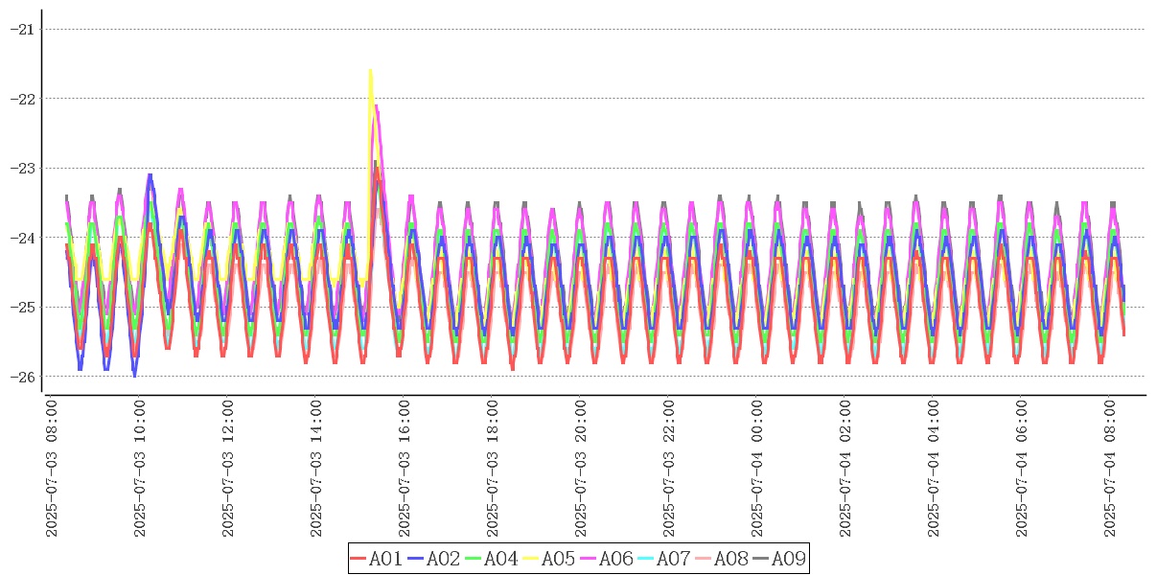Select the −23 y-axis value label

(x=21, y=168)
